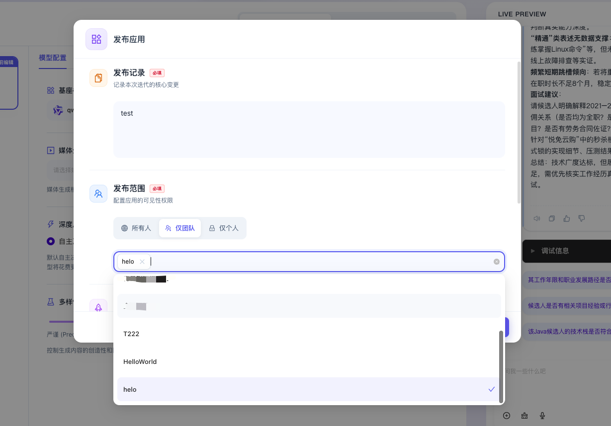
Task: Click the thumbs up icon
Action: pyautogui.click(x=567, y=218)
